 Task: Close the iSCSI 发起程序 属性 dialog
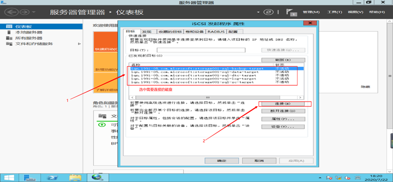[310, 23]
